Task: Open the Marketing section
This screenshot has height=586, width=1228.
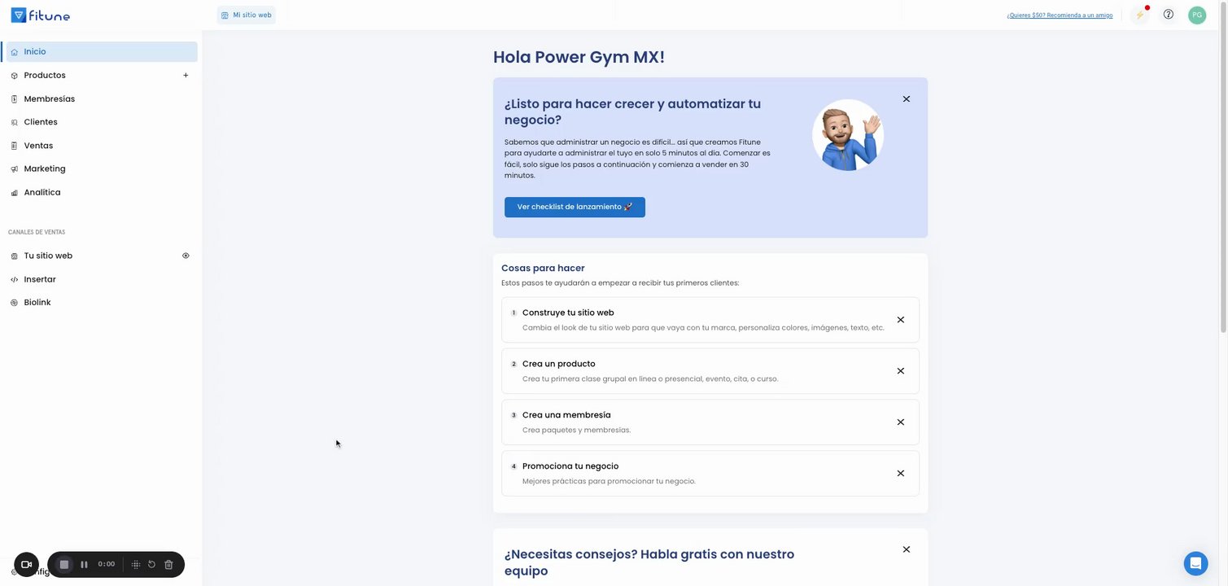Action: coord(45,169)
